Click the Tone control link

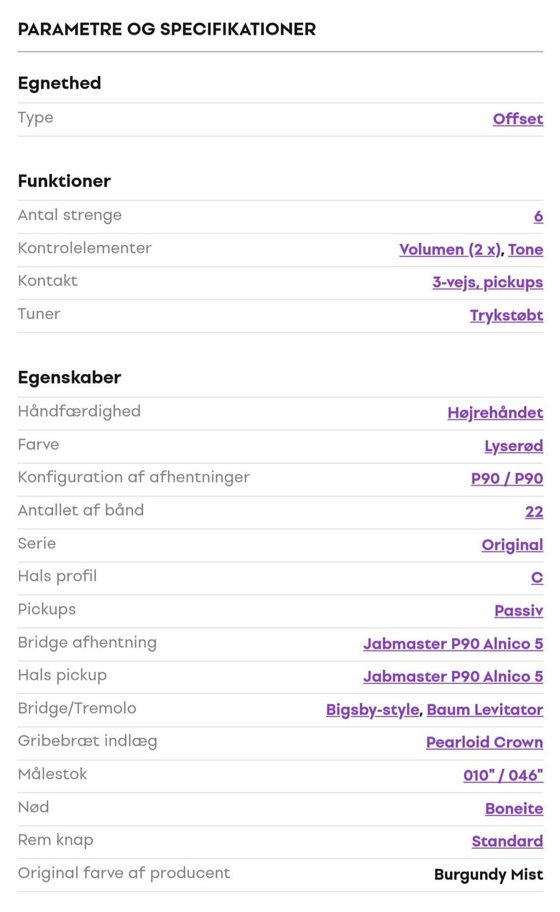coord(525,250)
